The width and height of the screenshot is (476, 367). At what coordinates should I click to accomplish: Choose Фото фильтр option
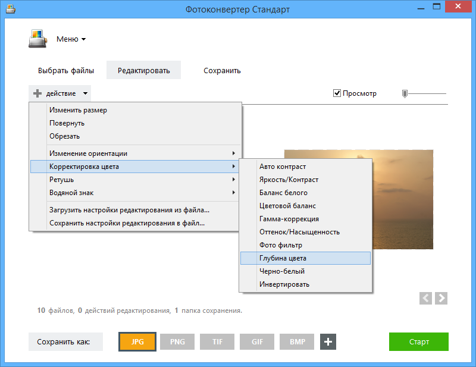pos(305,244)
